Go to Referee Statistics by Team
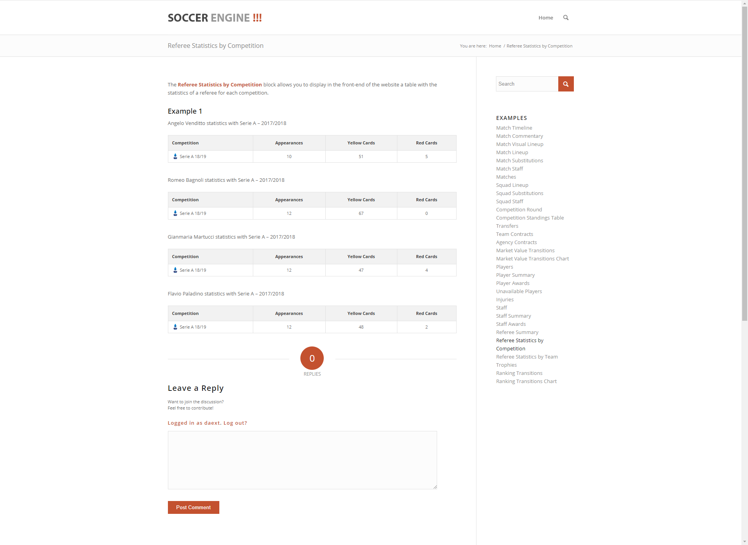This screenshot has width=748, height=545. (527, 357)
